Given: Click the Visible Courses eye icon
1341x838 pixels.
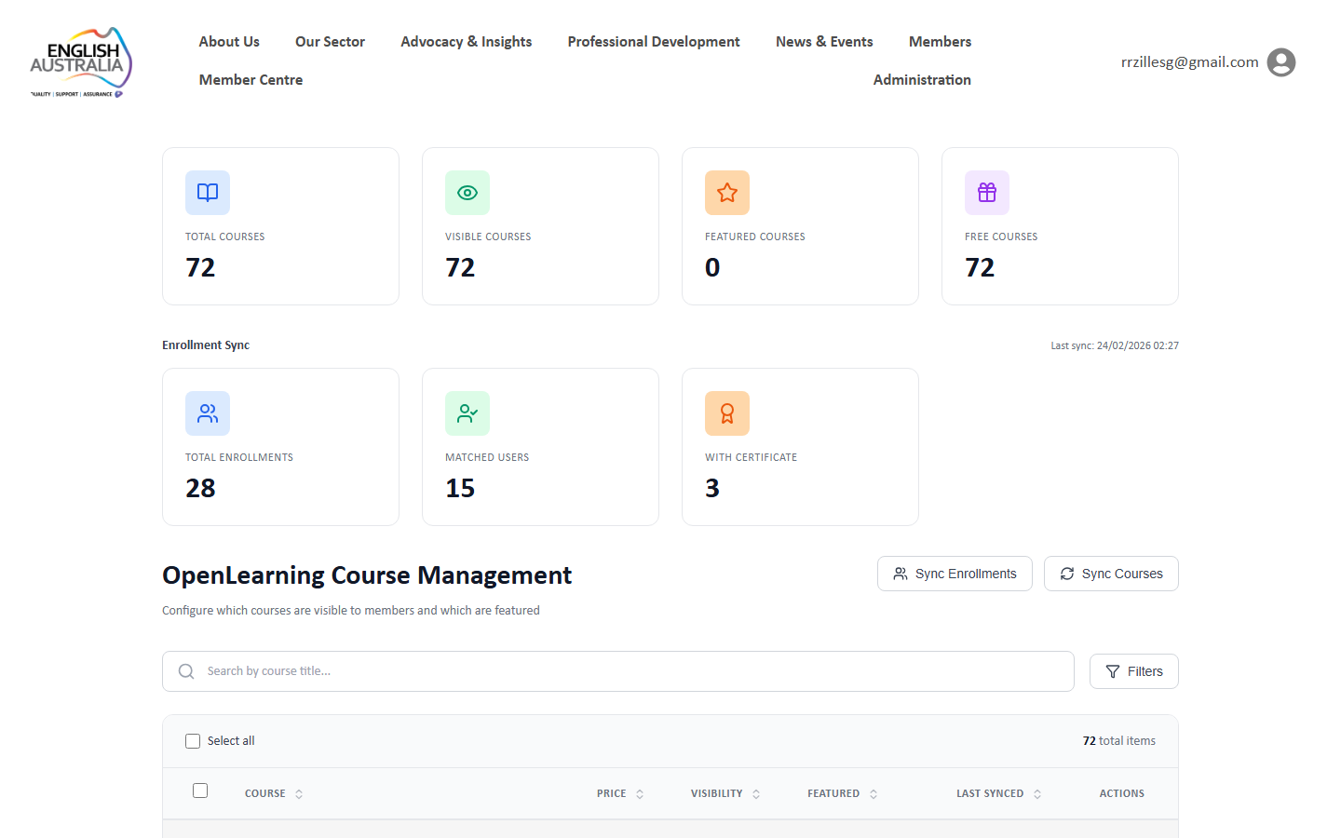Looking at the screenshot, I should click(467, 193).
